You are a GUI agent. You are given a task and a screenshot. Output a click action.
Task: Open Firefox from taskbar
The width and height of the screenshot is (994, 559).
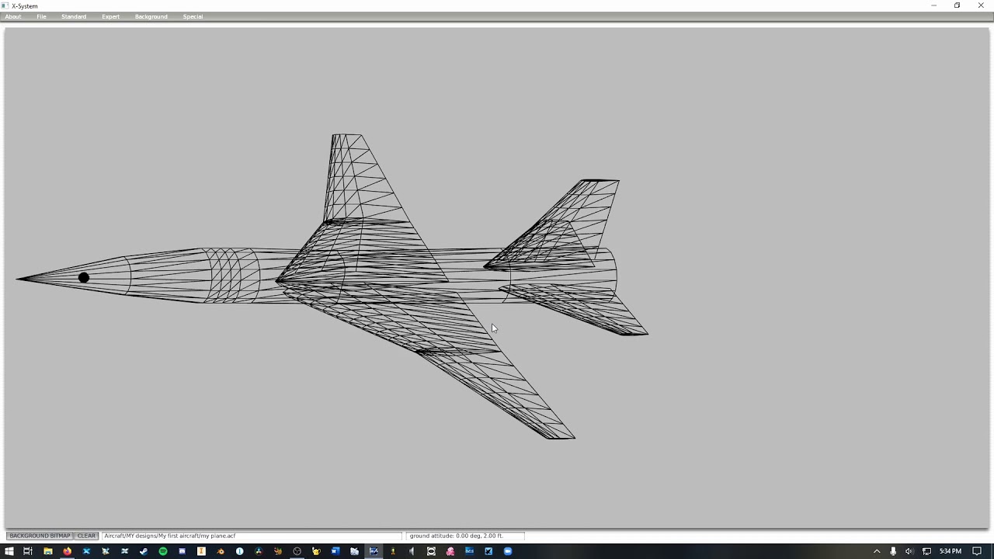(67, 551)
